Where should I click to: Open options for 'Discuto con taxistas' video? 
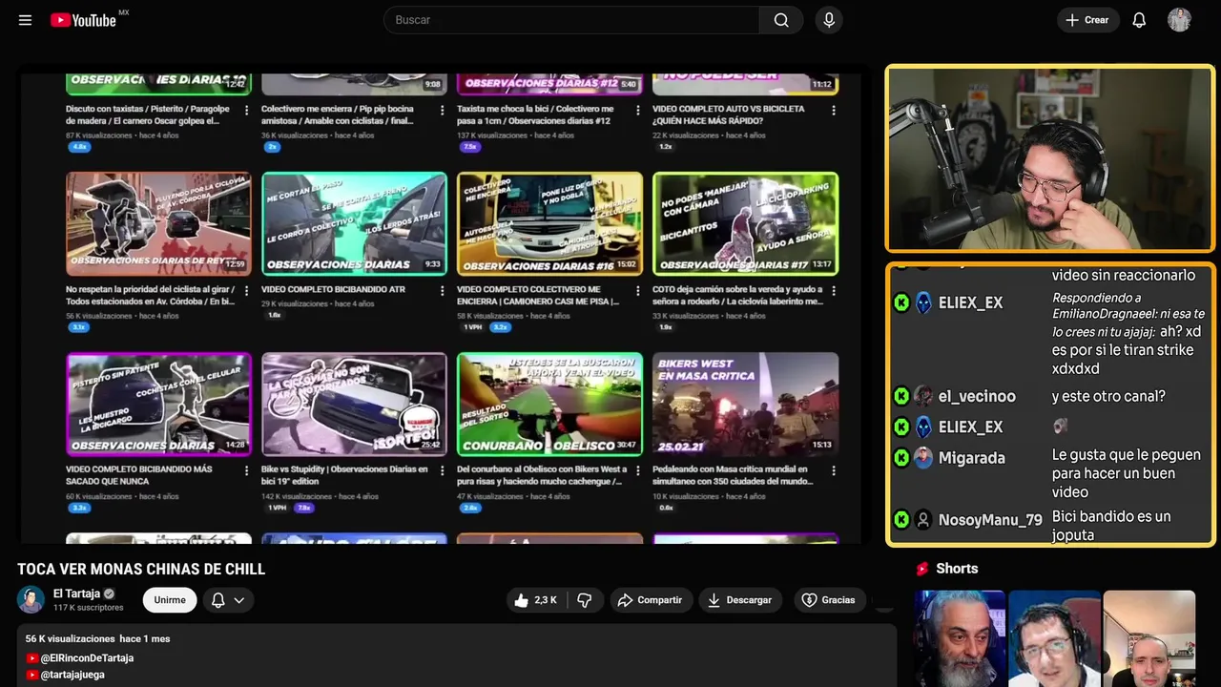click(x=246, y=111)
